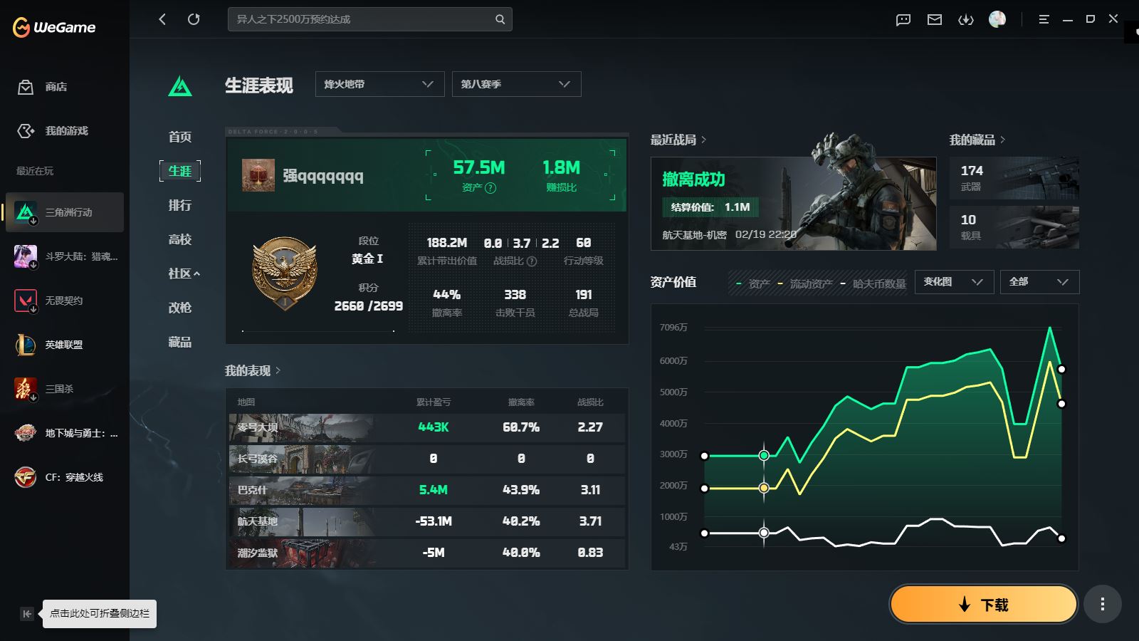The width and height of the screenshot is (1139, 641).
Task: Switch to the 排行 tab
Action: point(180,205)
